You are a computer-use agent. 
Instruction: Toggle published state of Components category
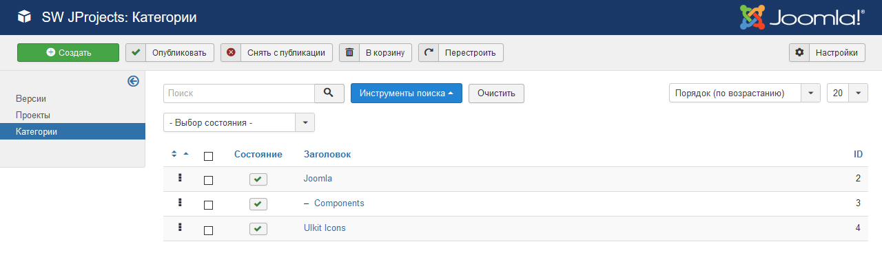pyautogui.click(x=258, y=204)
